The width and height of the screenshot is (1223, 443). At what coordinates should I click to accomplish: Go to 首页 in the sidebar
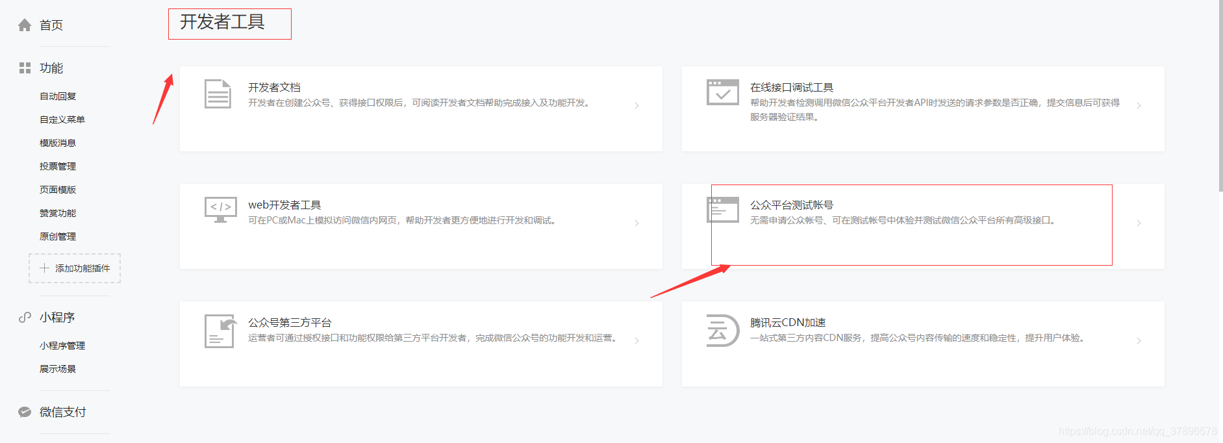[x=51, y=25]
